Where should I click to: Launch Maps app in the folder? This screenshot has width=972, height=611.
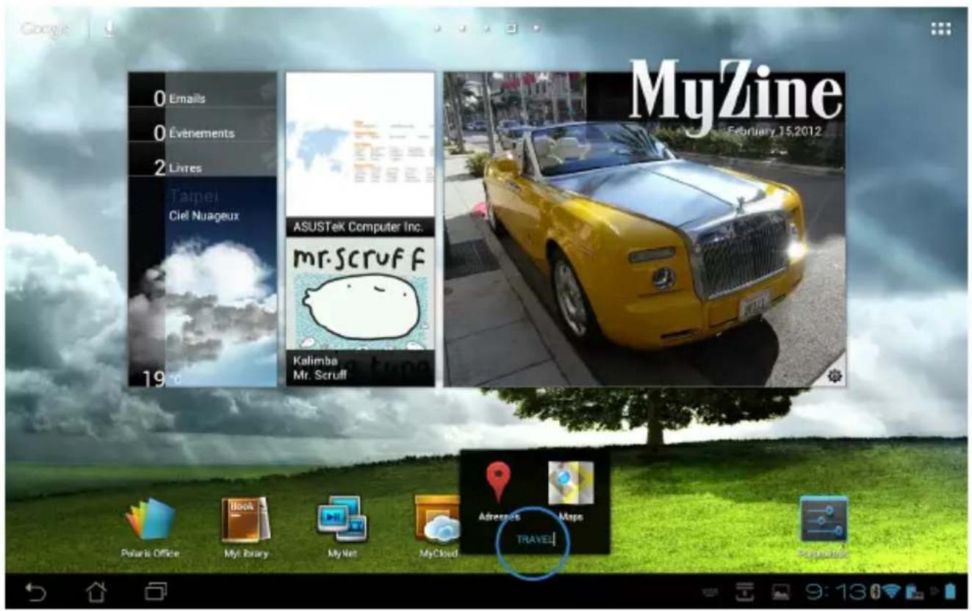pos(571,491)
